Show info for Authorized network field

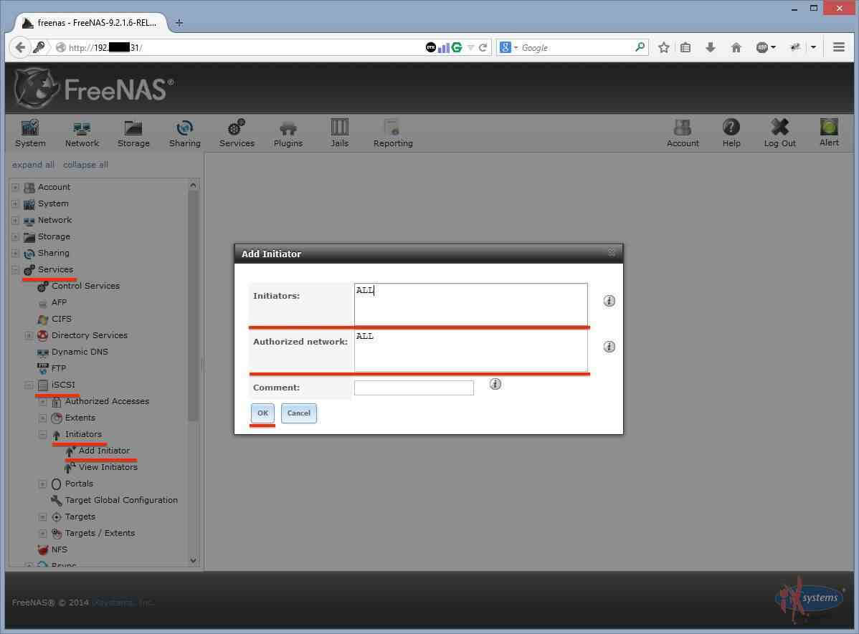pyautogui.click(x=609, y=347)
